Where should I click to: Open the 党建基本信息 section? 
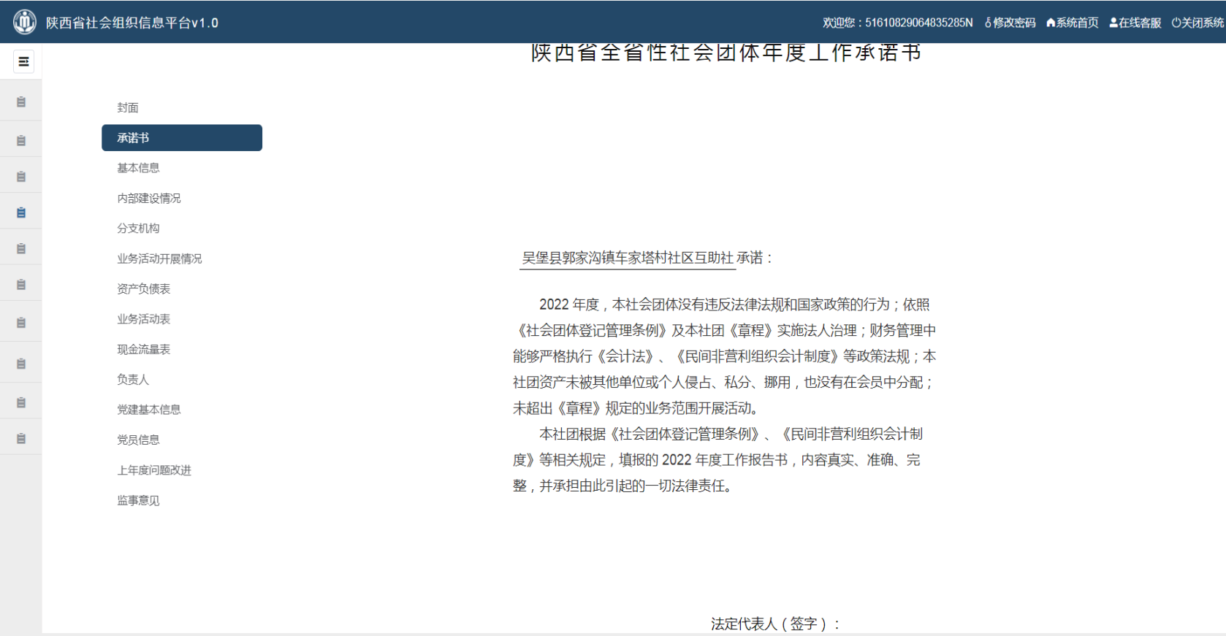coord(149,410)
